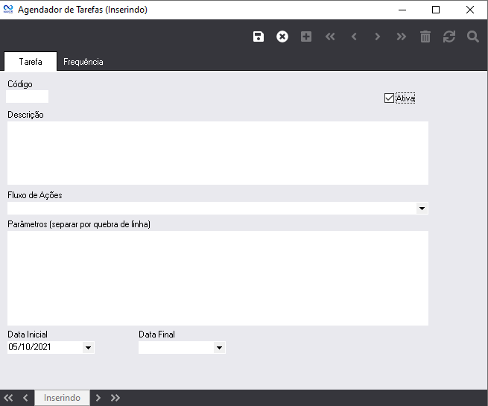Refresh using the circular arrows icon
Viewport: 488px width, 406px height.
pos(449,37)
